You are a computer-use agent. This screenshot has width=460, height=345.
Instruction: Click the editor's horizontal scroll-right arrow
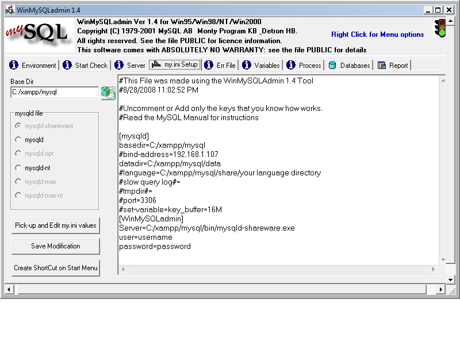click(434, 269)
